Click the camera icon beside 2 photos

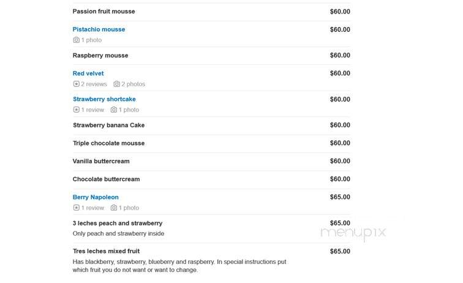116,84
